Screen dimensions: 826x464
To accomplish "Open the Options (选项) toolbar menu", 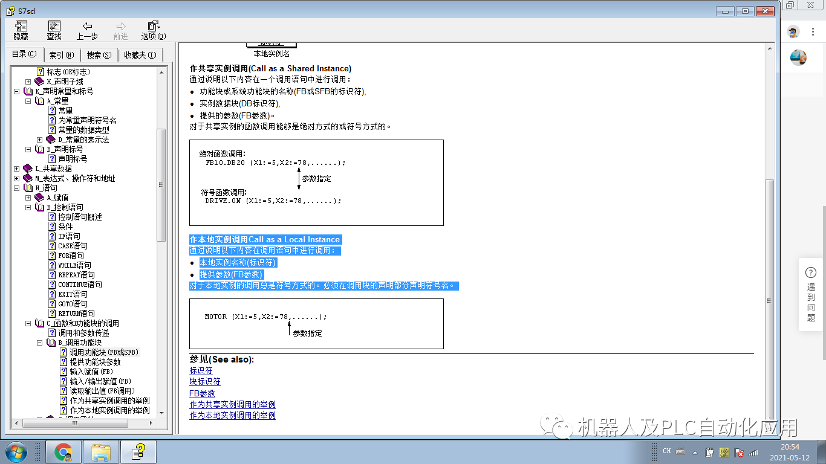I will 153,30.
